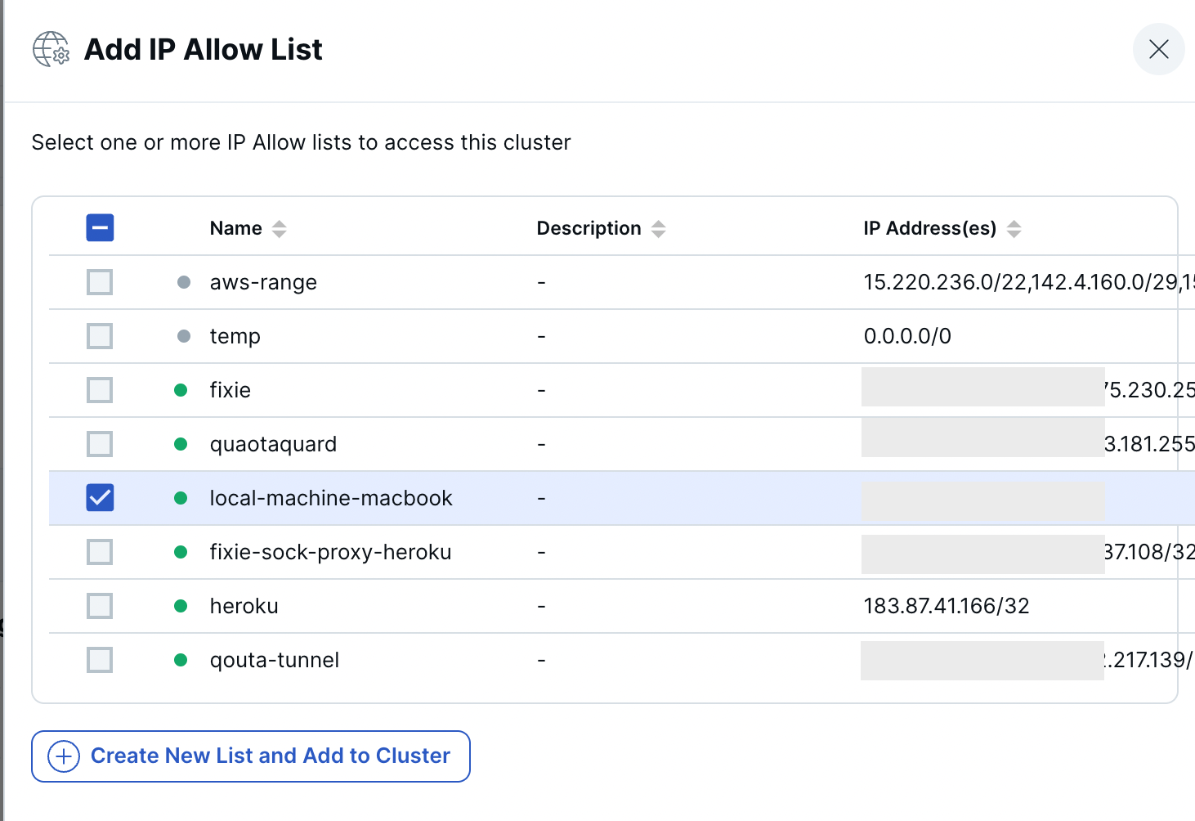The height and width of the screenshot is (821, 1195).
Task: Close the Add IP Allow List dialog
Action: click(1158, 49)
